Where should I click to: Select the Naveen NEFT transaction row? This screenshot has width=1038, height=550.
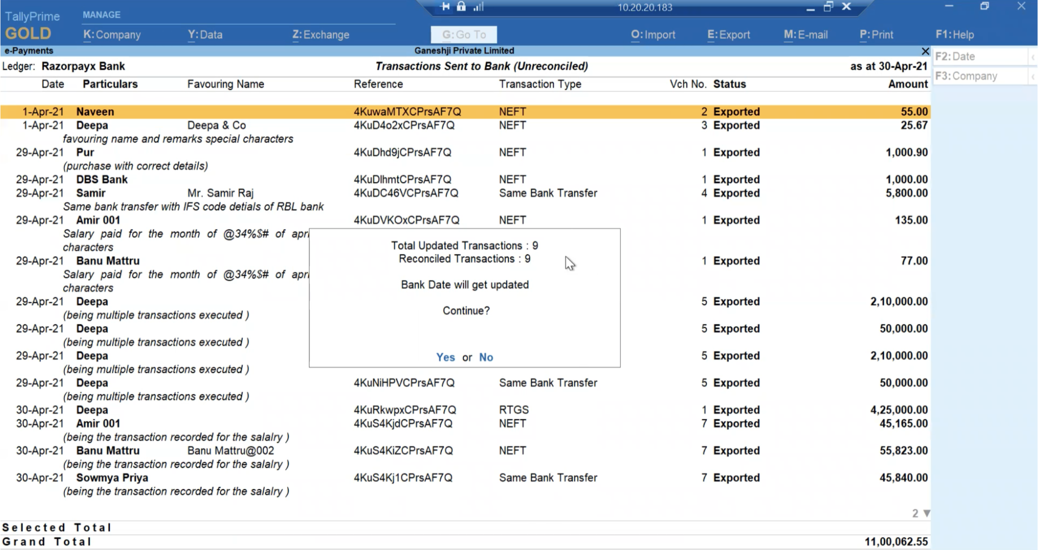coord(273,112)
